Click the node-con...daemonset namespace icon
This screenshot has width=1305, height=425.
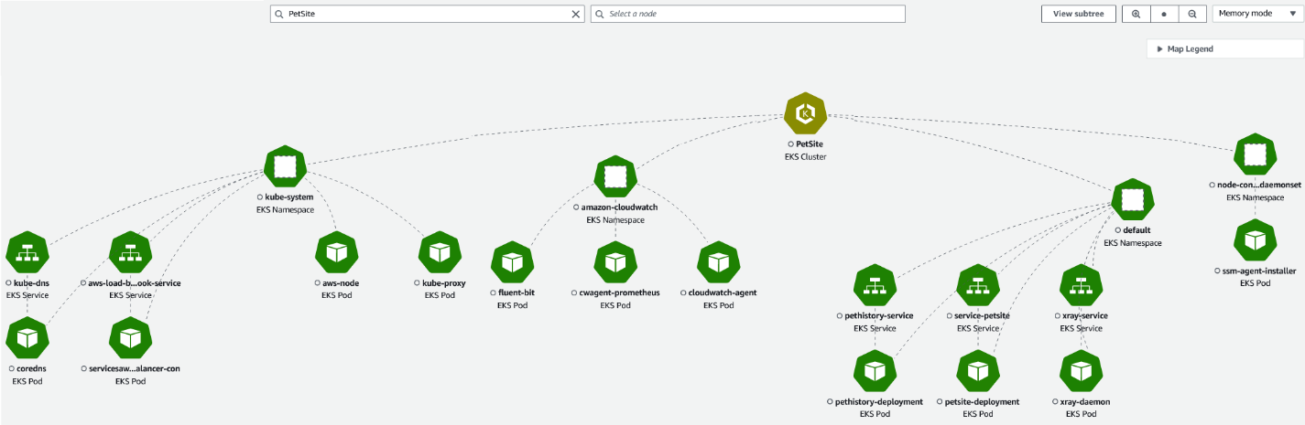coord(1255,154)
